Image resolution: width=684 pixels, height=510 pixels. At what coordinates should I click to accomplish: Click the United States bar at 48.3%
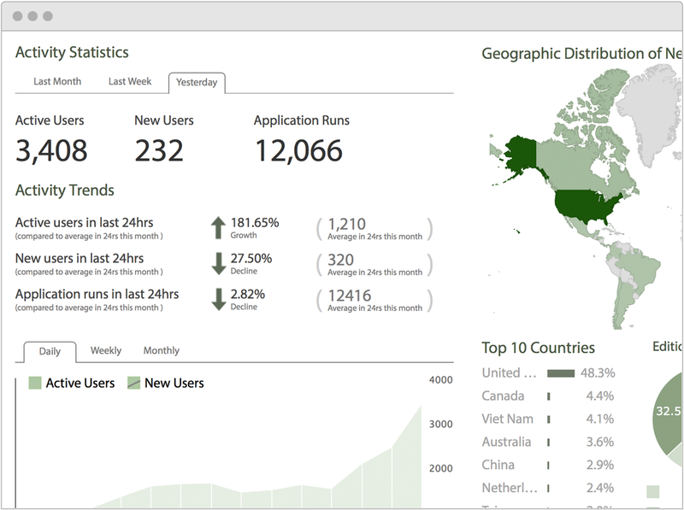coord(561,373)
